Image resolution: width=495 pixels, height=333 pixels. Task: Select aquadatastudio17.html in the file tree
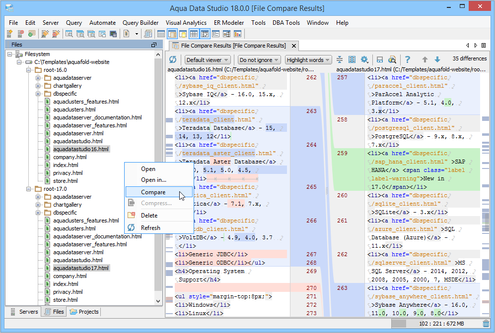click(x=80, y=268)
